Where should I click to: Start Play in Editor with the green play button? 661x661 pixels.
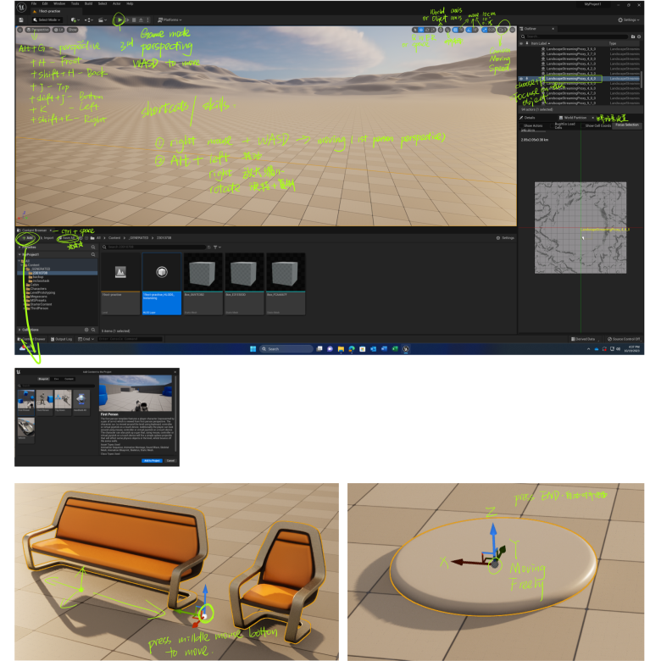click(x=119, y=19)
